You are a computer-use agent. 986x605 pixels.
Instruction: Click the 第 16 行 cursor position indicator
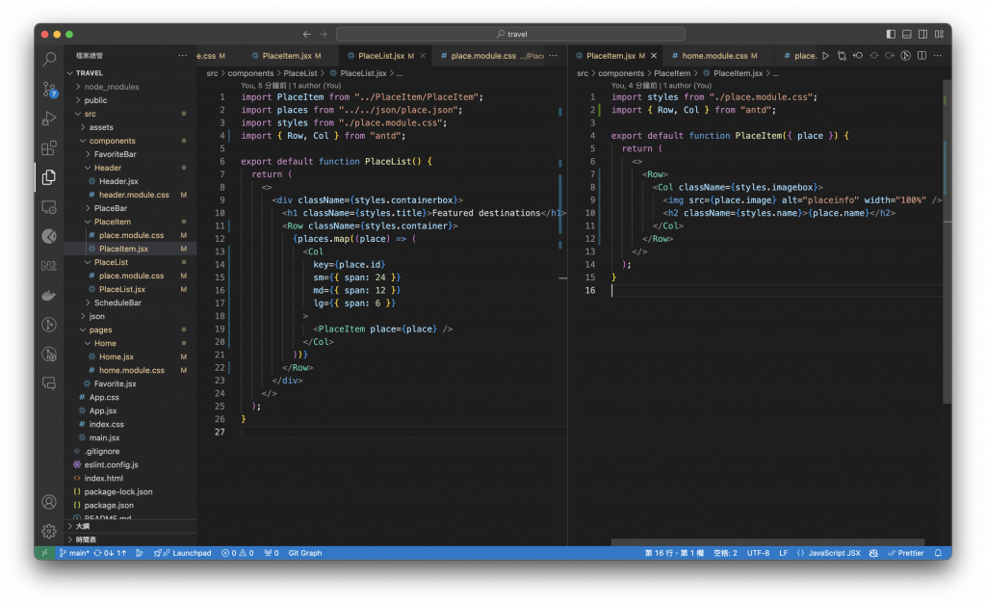pos(673,553)
